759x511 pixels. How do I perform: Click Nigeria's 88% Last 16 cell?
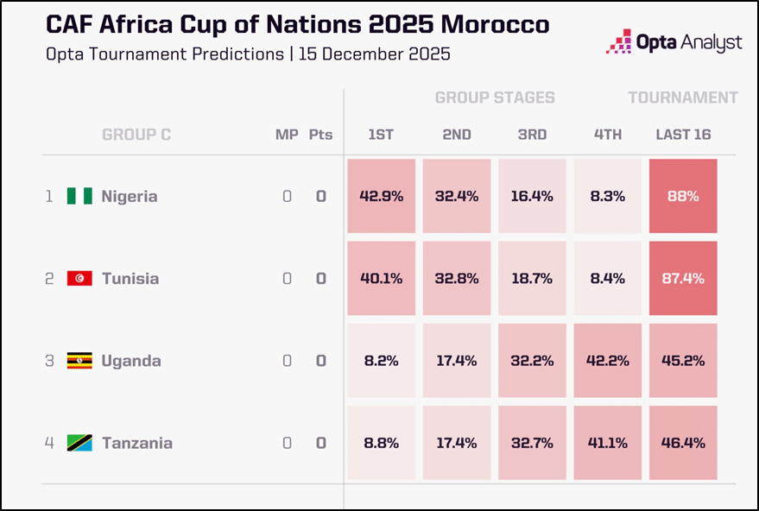[683, 196]
